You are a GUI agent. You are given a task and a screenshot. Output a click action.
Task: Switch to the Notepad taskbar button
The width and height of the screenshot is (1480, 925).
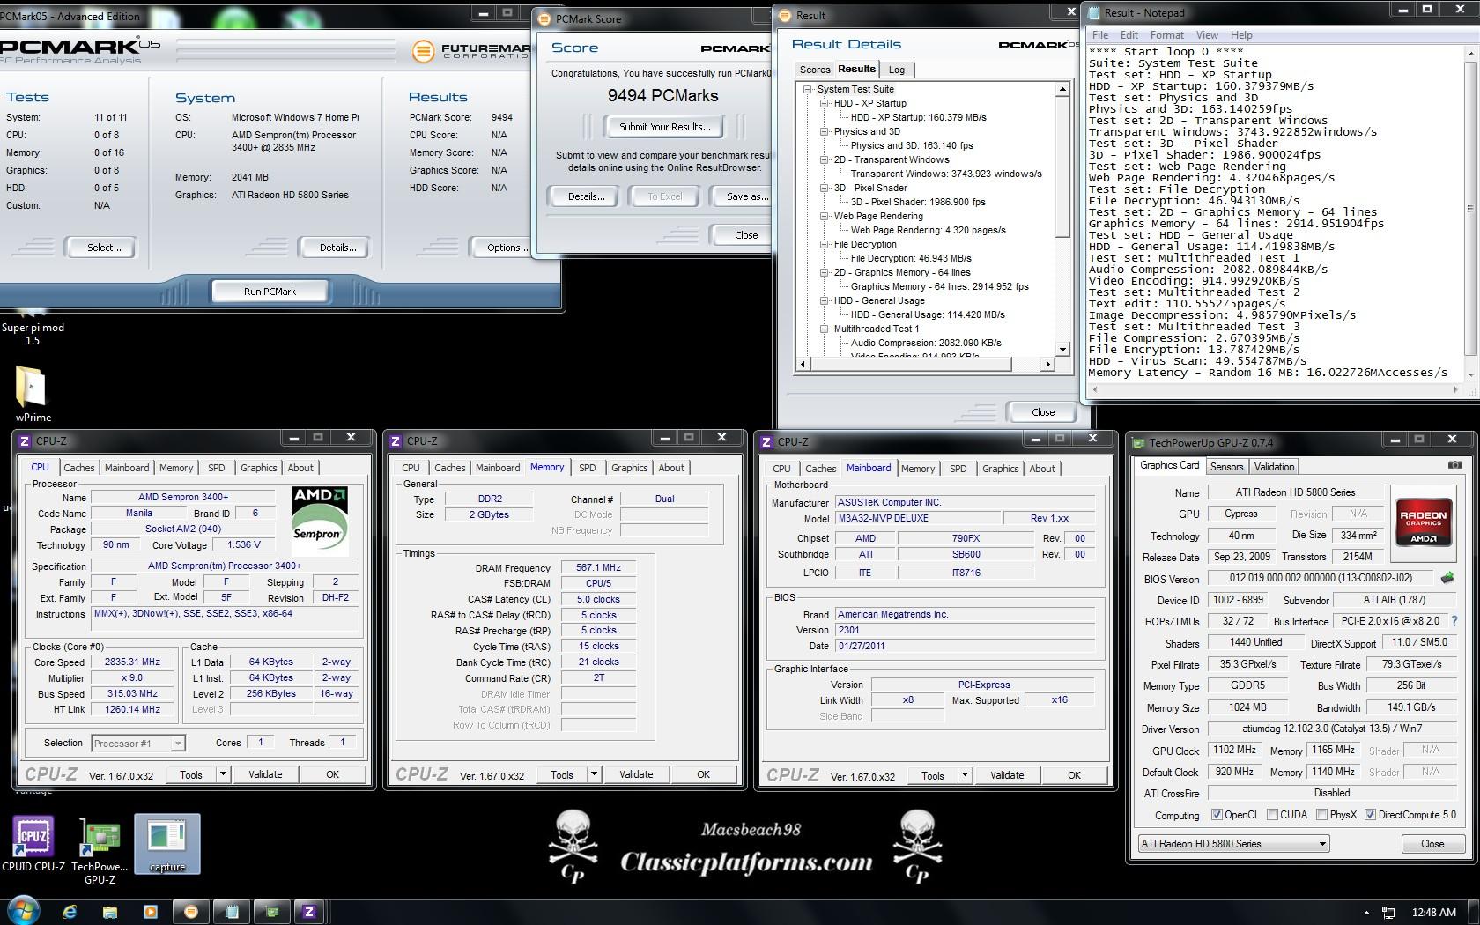[232, 912]
